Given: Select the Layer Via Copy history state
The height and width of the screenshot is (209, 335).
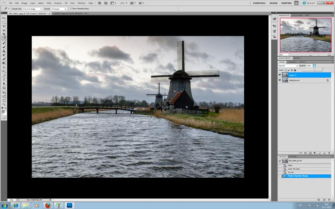Looking at the screenshot, I should (305, 169).
